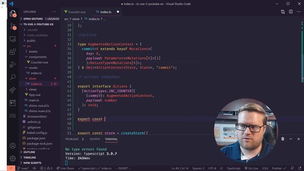
Task: Expand the TIMELINE section
Action: click(39, 157)
